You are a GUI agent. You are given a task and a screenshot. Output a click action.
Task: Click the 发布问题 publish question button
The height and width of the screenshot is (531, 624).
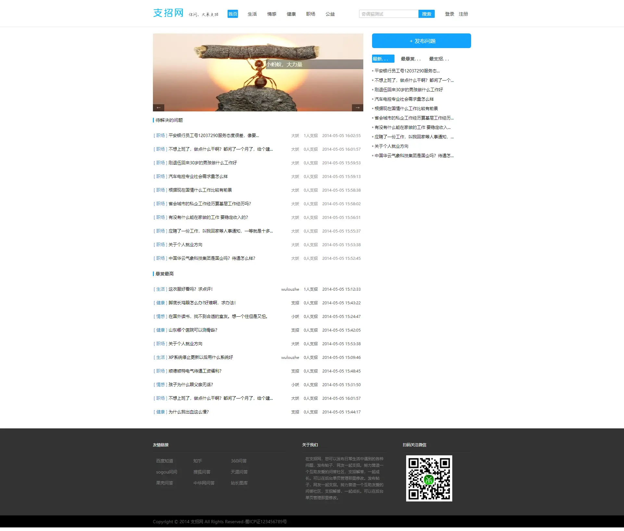coord(421,41)
